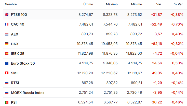Click the UK flag icon beside FTSE 100
187x106 pixels.
7,15
